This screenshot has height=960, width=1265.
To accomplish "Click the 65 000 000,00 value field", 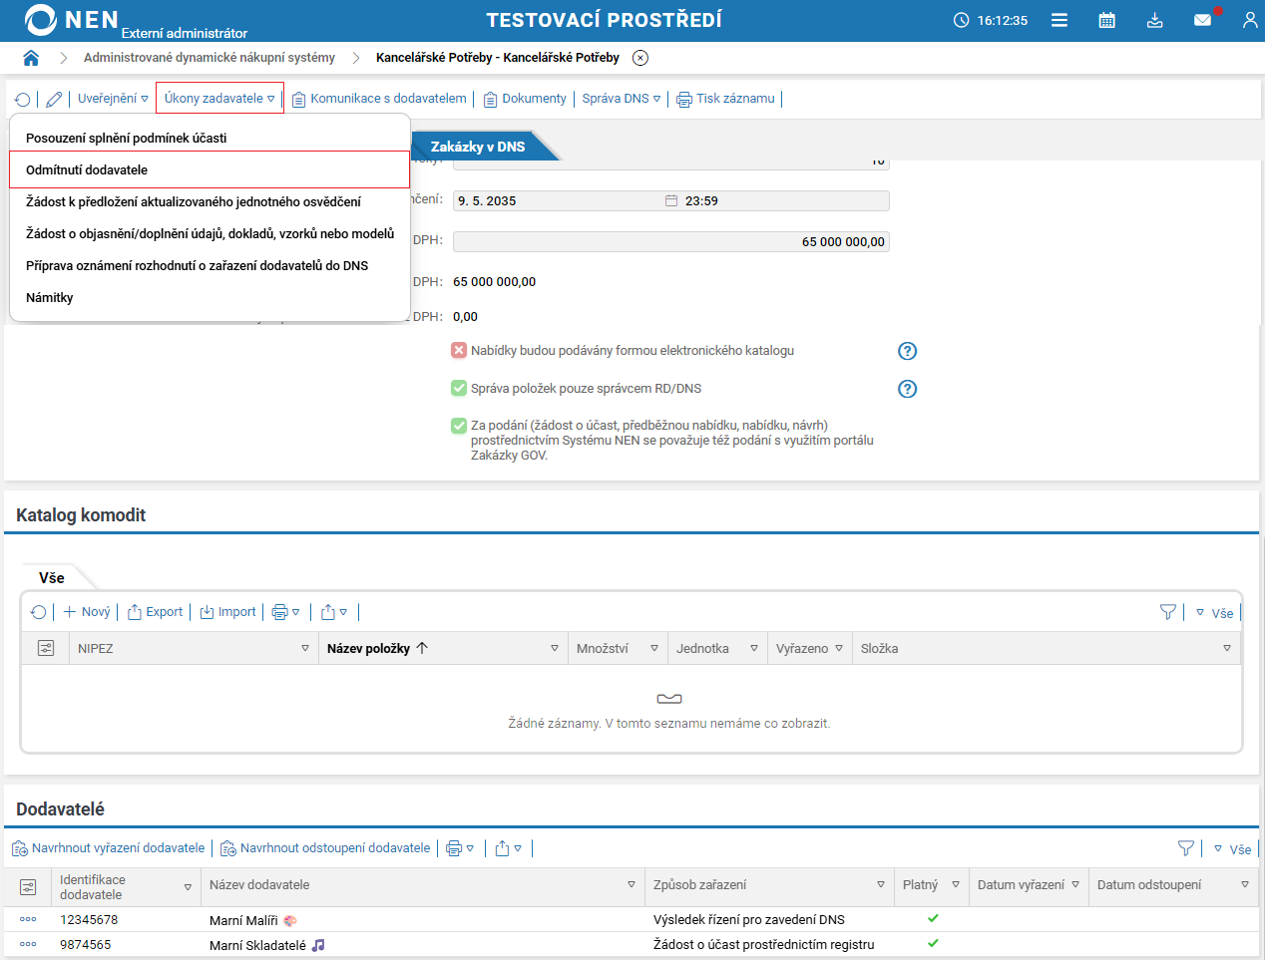I will tap(671, 241).
